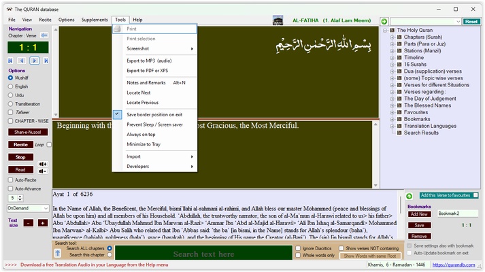The width and height of the screenshot is (485, 272).
Task: Click the Bookmark2 name field
Action: tap(457, 214)
